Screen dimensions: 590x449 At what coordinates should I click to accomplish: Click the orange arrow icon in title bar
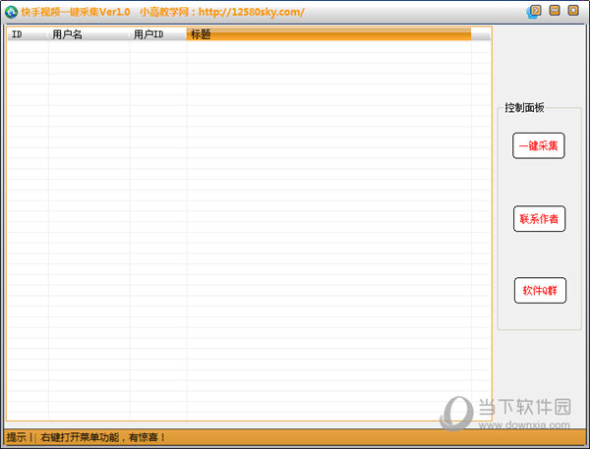[x=534, y=11]
